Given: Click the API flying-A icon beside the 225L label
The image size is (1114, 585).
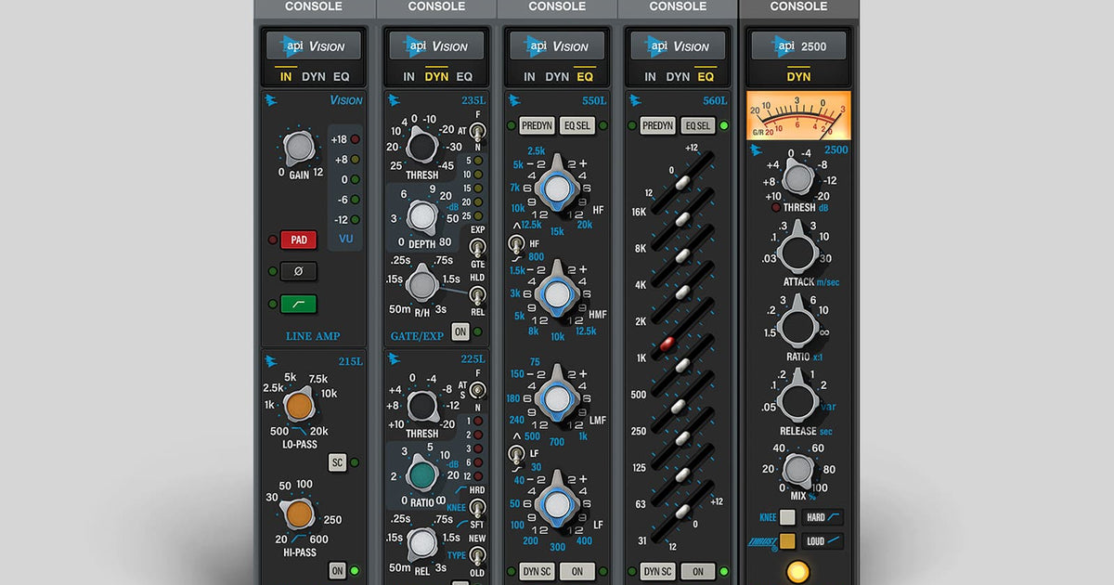Looking at the screenshot, I should [x=393, y=359].
